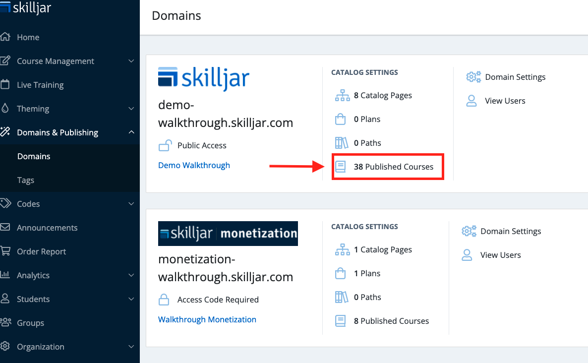Click the Skilljar logo in the sidebar

[25, 7]
